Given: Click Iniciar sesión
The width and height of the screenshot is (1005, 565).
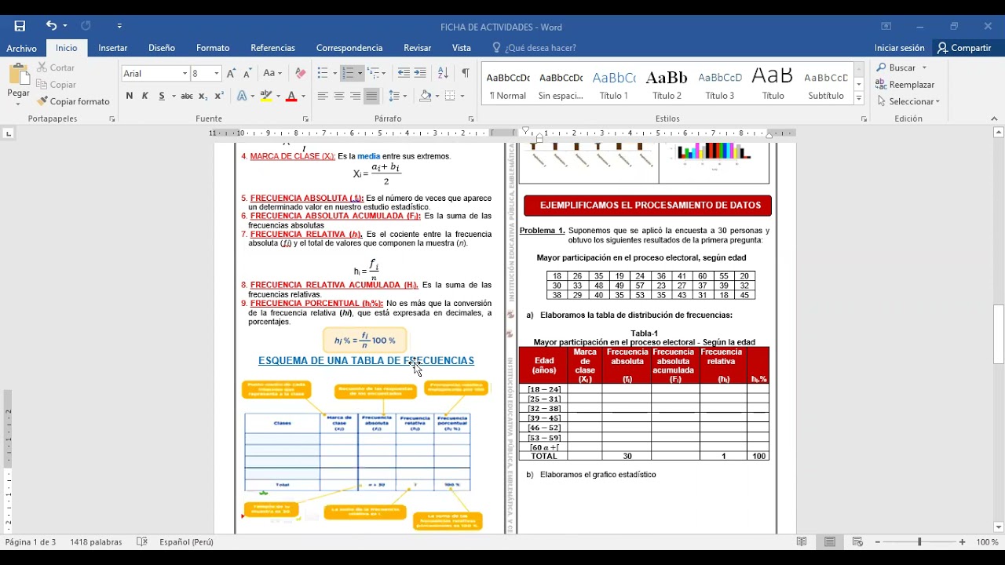Looking at the screenshot, I should (x=900, y=48).
